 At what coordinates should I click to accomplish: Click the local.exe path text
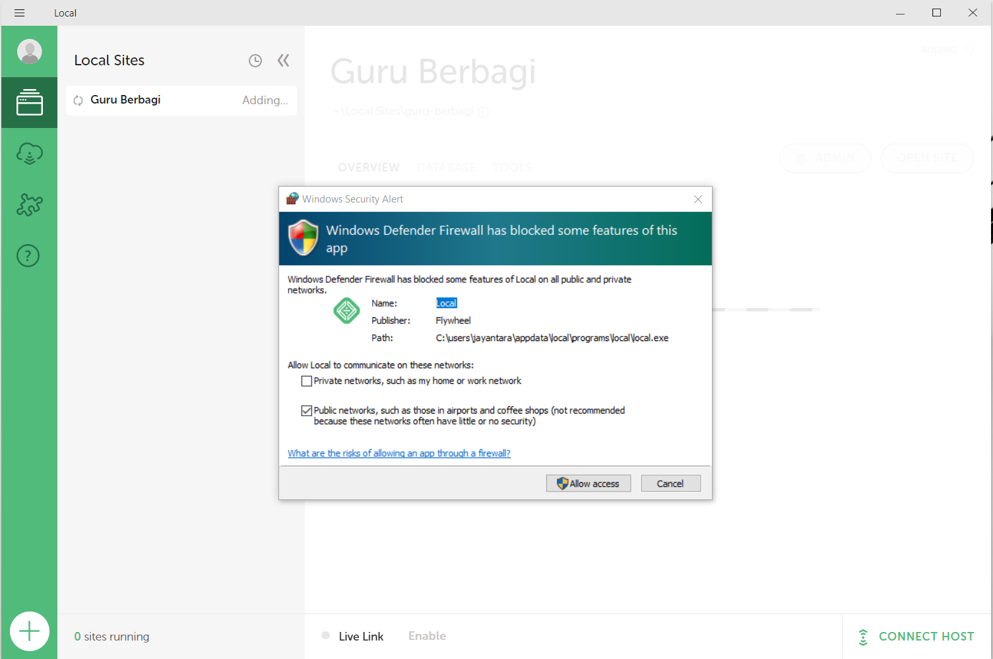pyautogui.click(x=552, y=338)
